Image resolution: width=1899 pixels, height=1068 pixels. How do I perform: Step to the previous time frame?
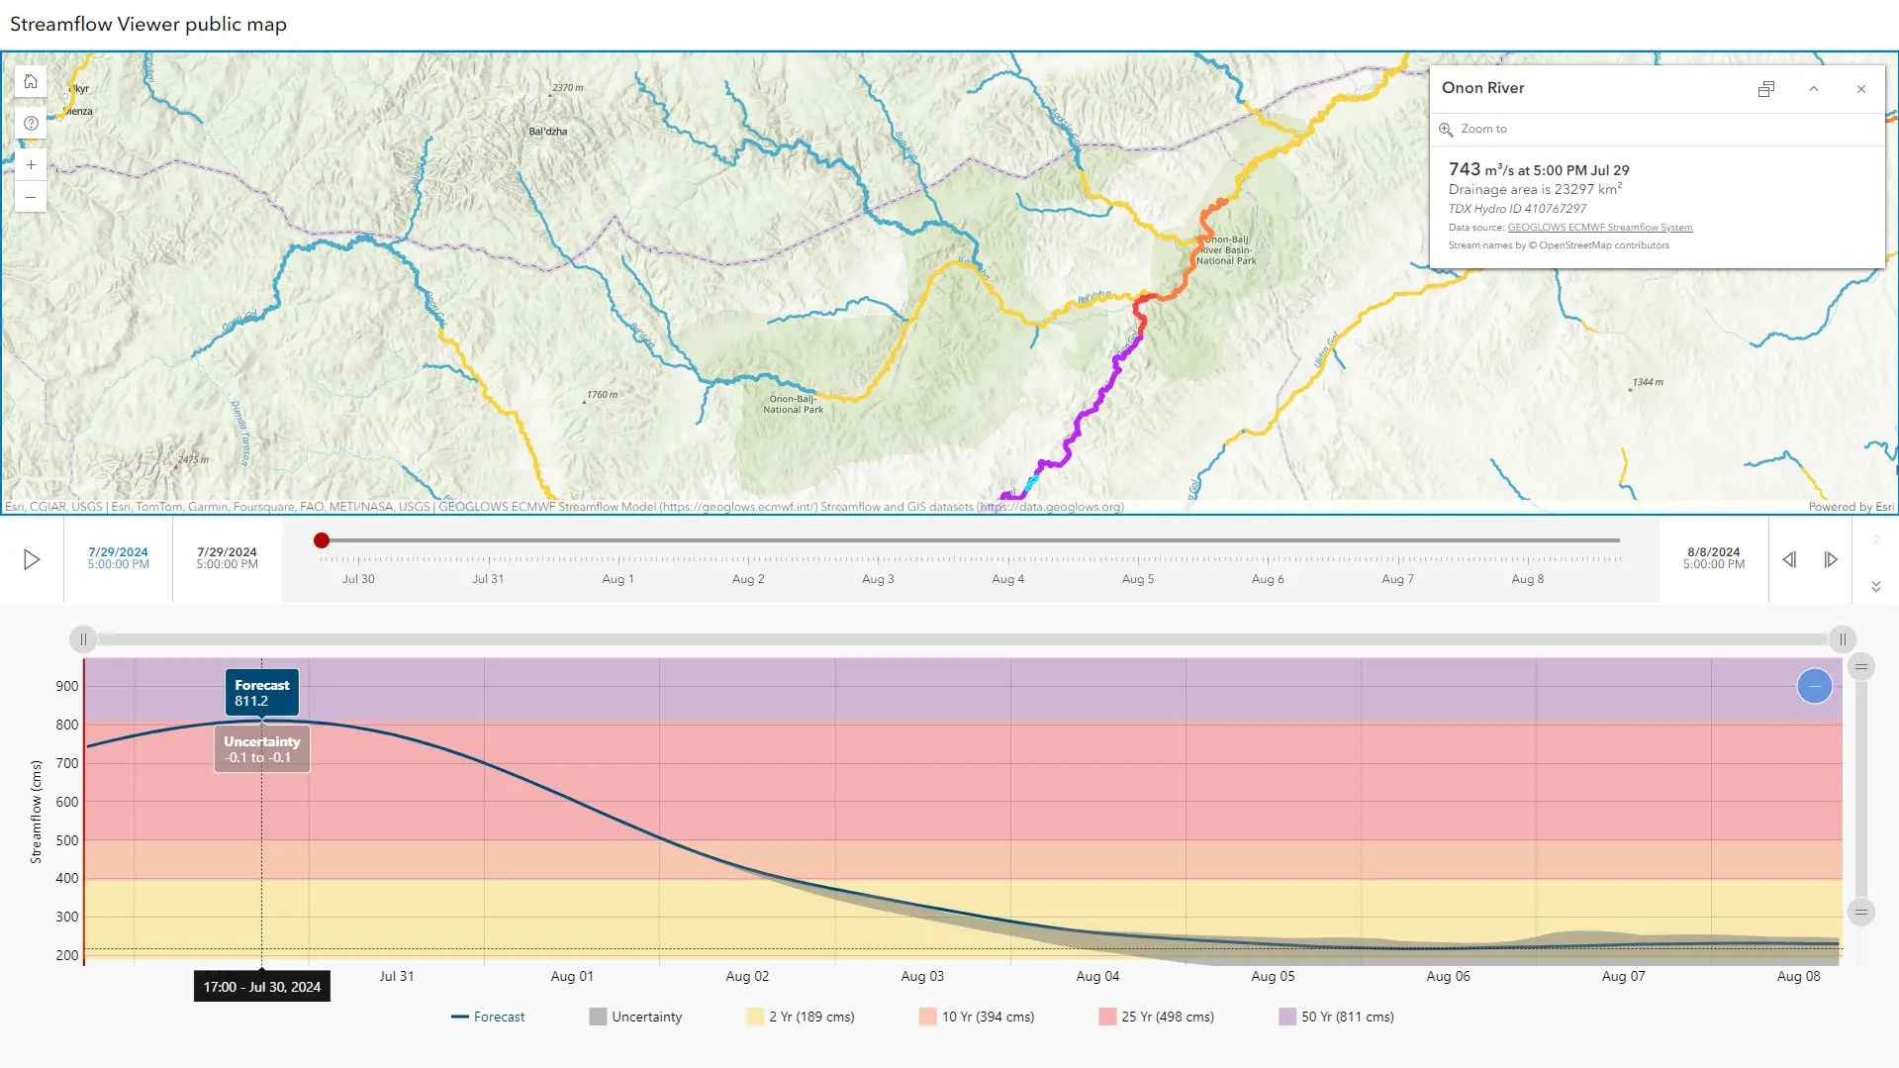click(x=1789, y=559)
